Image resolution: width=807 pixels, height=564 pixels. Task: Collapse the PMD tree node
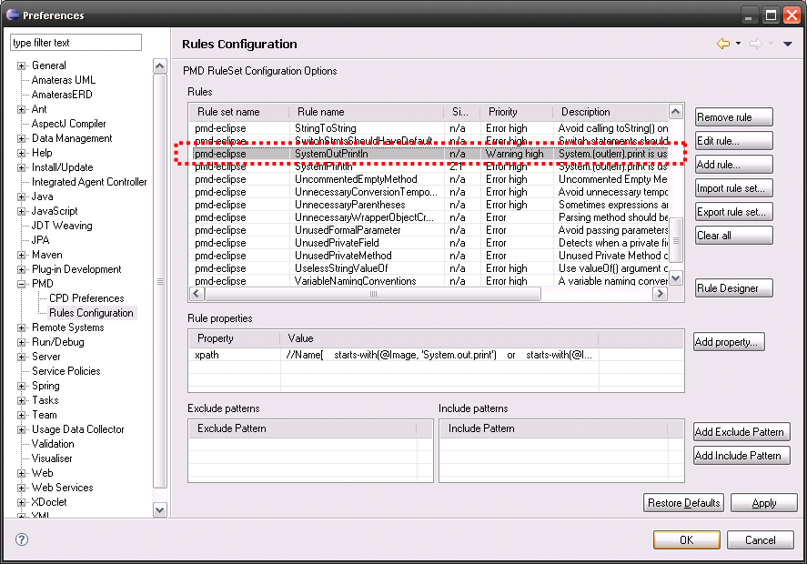tap(22, 284)
